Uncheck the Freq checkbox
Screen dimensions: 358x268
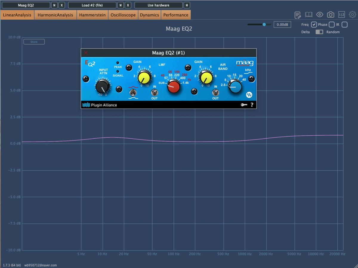point(314,24)
